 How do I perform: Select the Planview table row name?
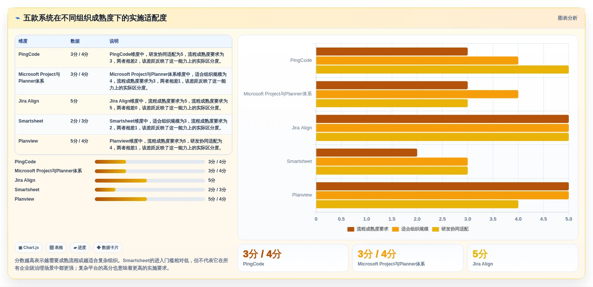(x=28, y=141)
